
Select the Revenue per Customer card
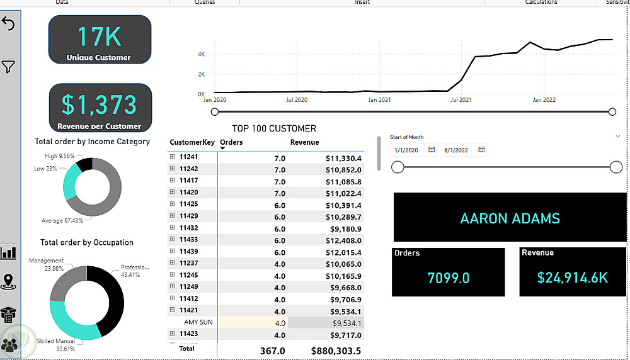pos(100,108)
